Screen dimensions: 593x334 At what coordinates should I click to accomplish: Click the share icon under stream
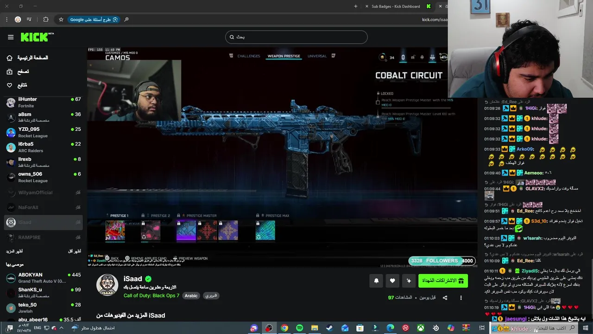click(x=445, y=297)
